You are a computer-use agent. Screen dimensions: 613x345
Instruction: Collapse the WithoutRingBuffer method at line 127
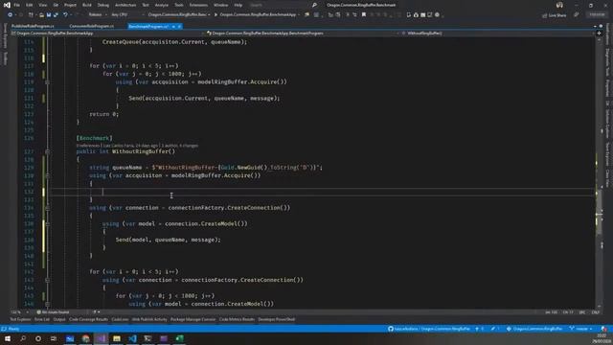47,151
